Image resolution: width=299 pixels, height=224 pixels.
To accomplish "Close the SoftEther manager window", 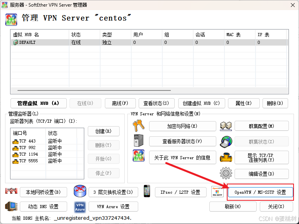I will pyautogui.click(x=293, y=5).
